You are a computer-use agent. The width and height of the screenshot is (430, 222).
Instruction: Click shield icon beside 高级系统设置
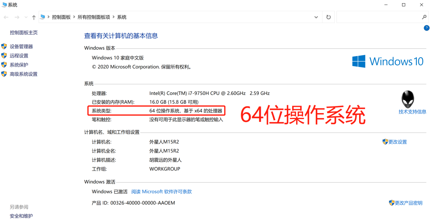point(4,74)
